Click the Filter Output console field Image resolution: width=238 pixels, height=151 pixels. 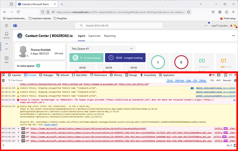coord(86,81)
